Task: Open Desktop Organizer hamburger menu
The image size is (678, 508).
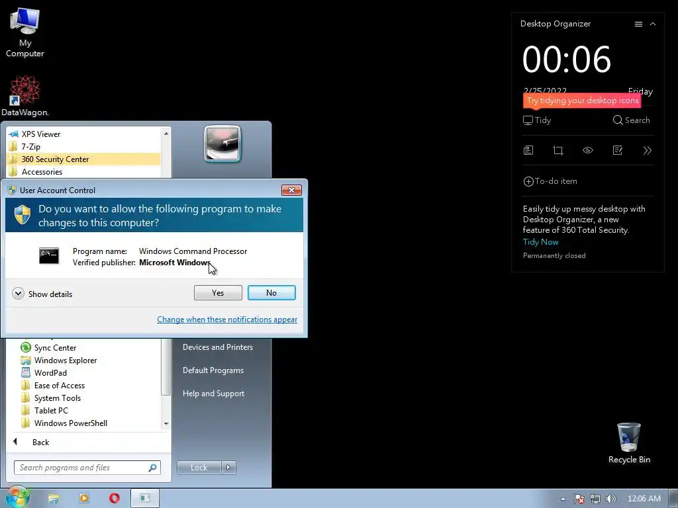Action: (638, 24)
